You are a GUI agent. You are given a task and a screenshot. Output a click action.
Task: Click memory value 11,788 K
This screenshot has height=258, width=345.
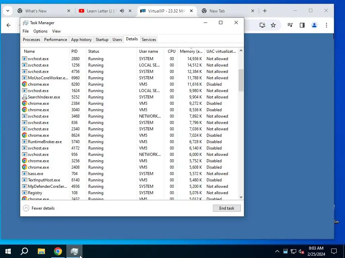click(194, 78)
